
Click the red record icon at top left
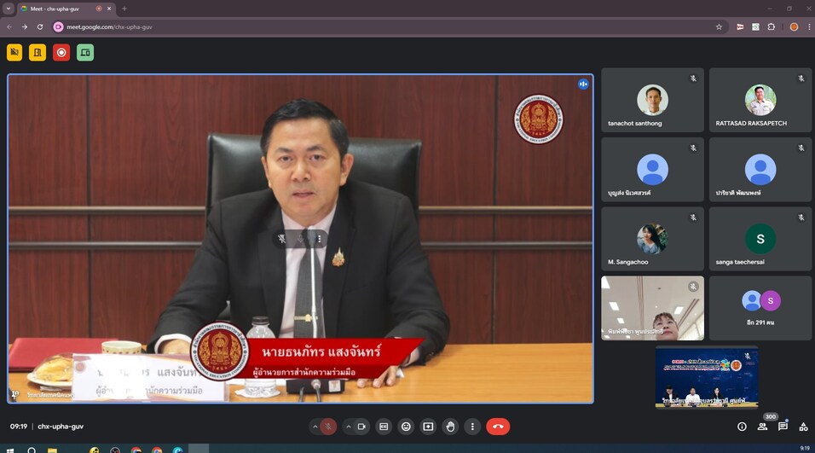(x=61, y=53)
